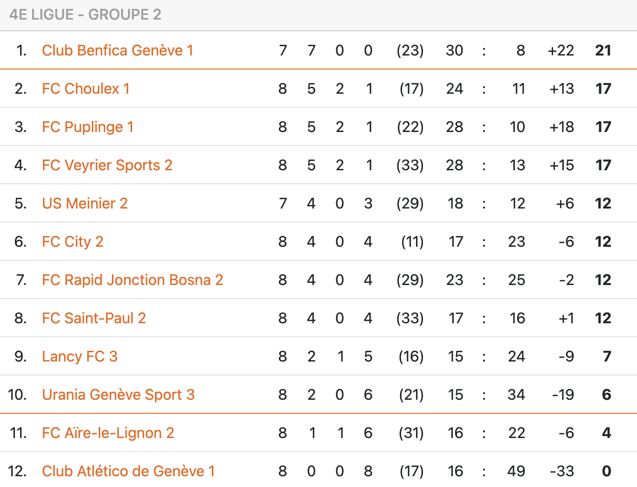Click Lancy FC 3's 7 points total
The height and width of the screenshot is (487, 637).
[607, 356]
